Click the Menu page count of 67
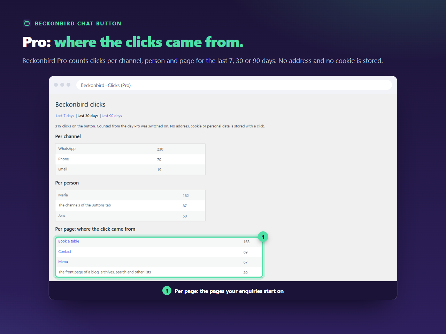Screen dimensions: 446x334 [246, 262]
